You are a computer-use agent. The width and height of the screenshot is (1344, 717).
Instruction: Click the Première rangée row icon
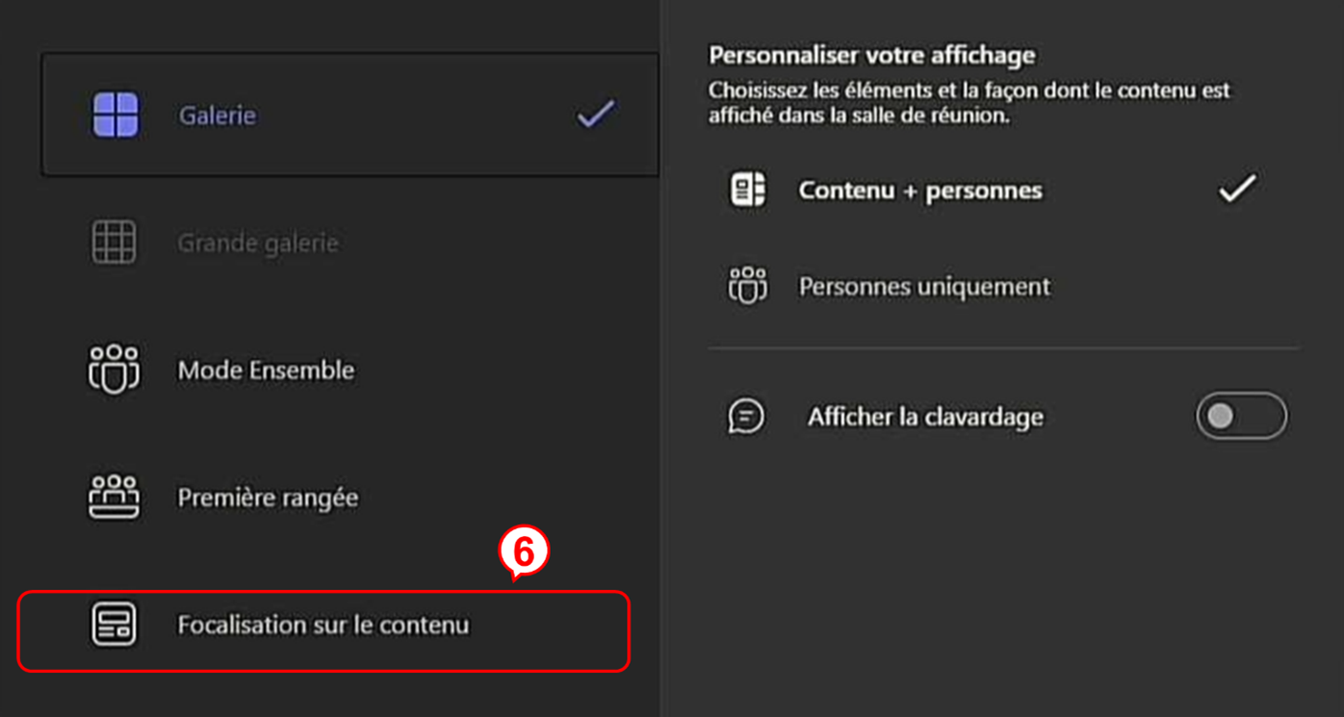[x=114, y=498]
